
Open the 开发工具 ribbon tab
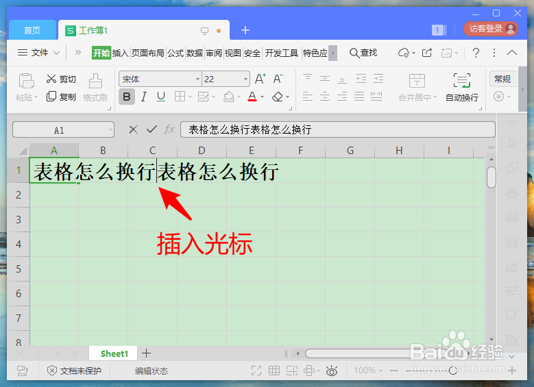pos(281,53)
